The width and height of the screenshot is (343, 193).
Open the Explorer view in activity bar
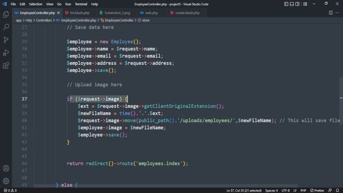[x=6, y=14]
